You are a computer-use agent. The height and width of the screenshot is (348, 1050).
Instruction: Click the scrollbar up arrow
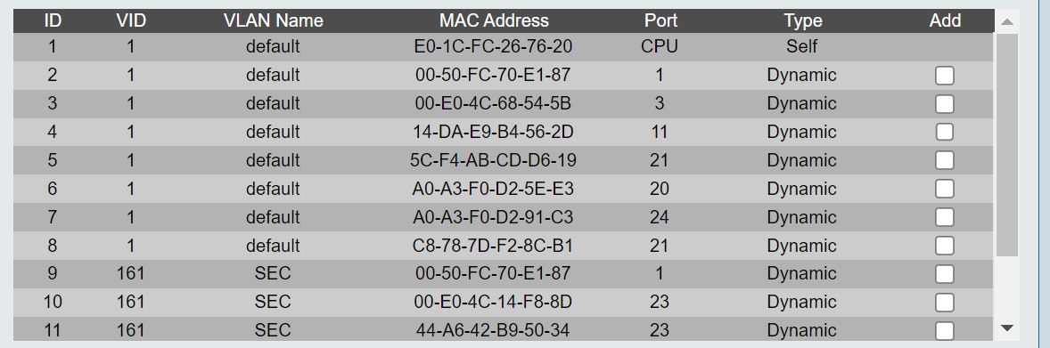[x=1006, y=22]
